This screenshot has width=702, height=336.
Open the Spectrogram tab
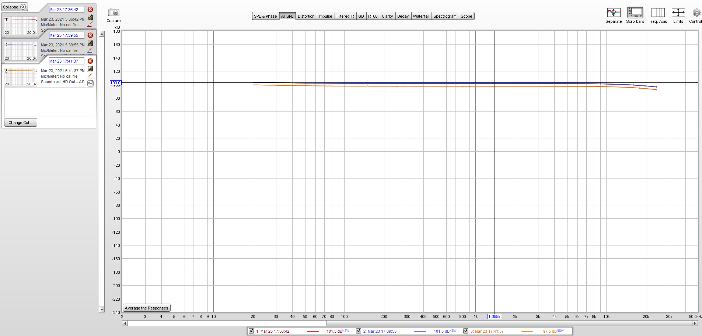(x=445, y=16)
